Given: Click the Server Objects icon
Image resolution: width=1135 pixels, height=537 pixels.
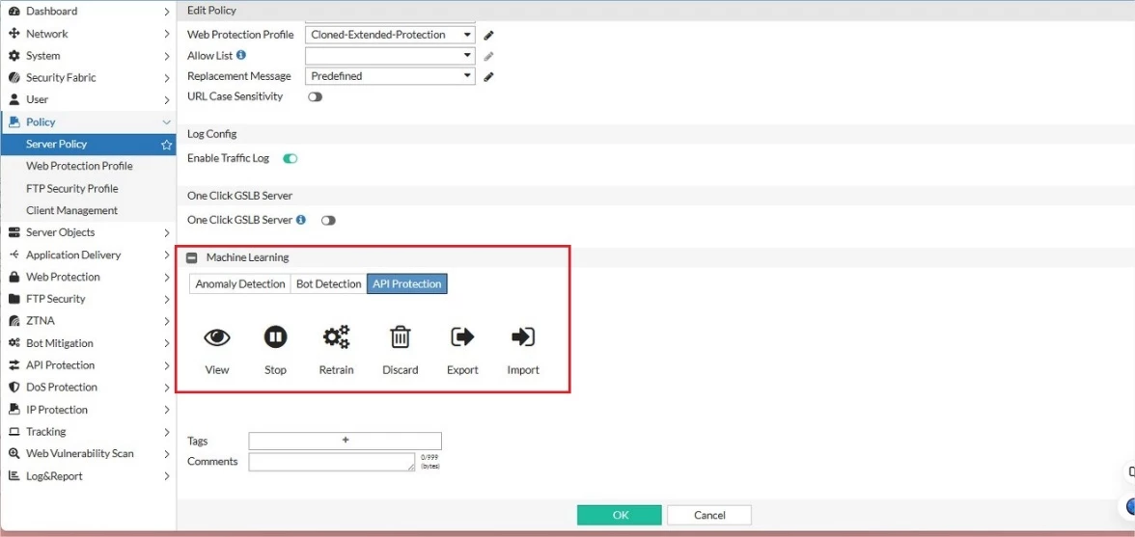Looking at the screenshot, I should [x=14, y=232].
